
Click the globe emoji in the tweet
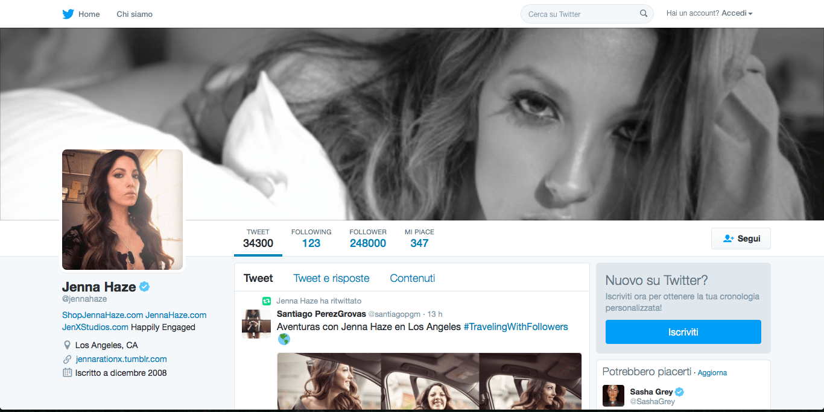(284, 339)
